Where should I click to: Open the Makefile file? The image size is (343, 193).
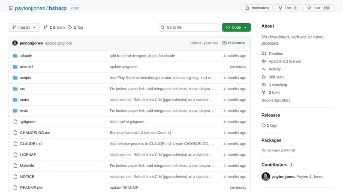pos(27,166)
